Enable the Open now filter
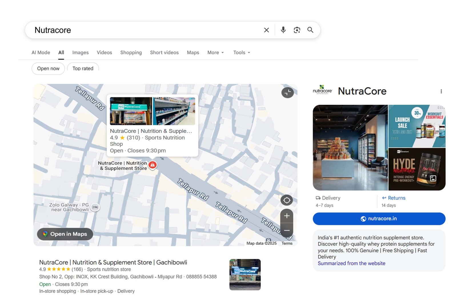Screen dimensions: 457x305 point(48,68)
